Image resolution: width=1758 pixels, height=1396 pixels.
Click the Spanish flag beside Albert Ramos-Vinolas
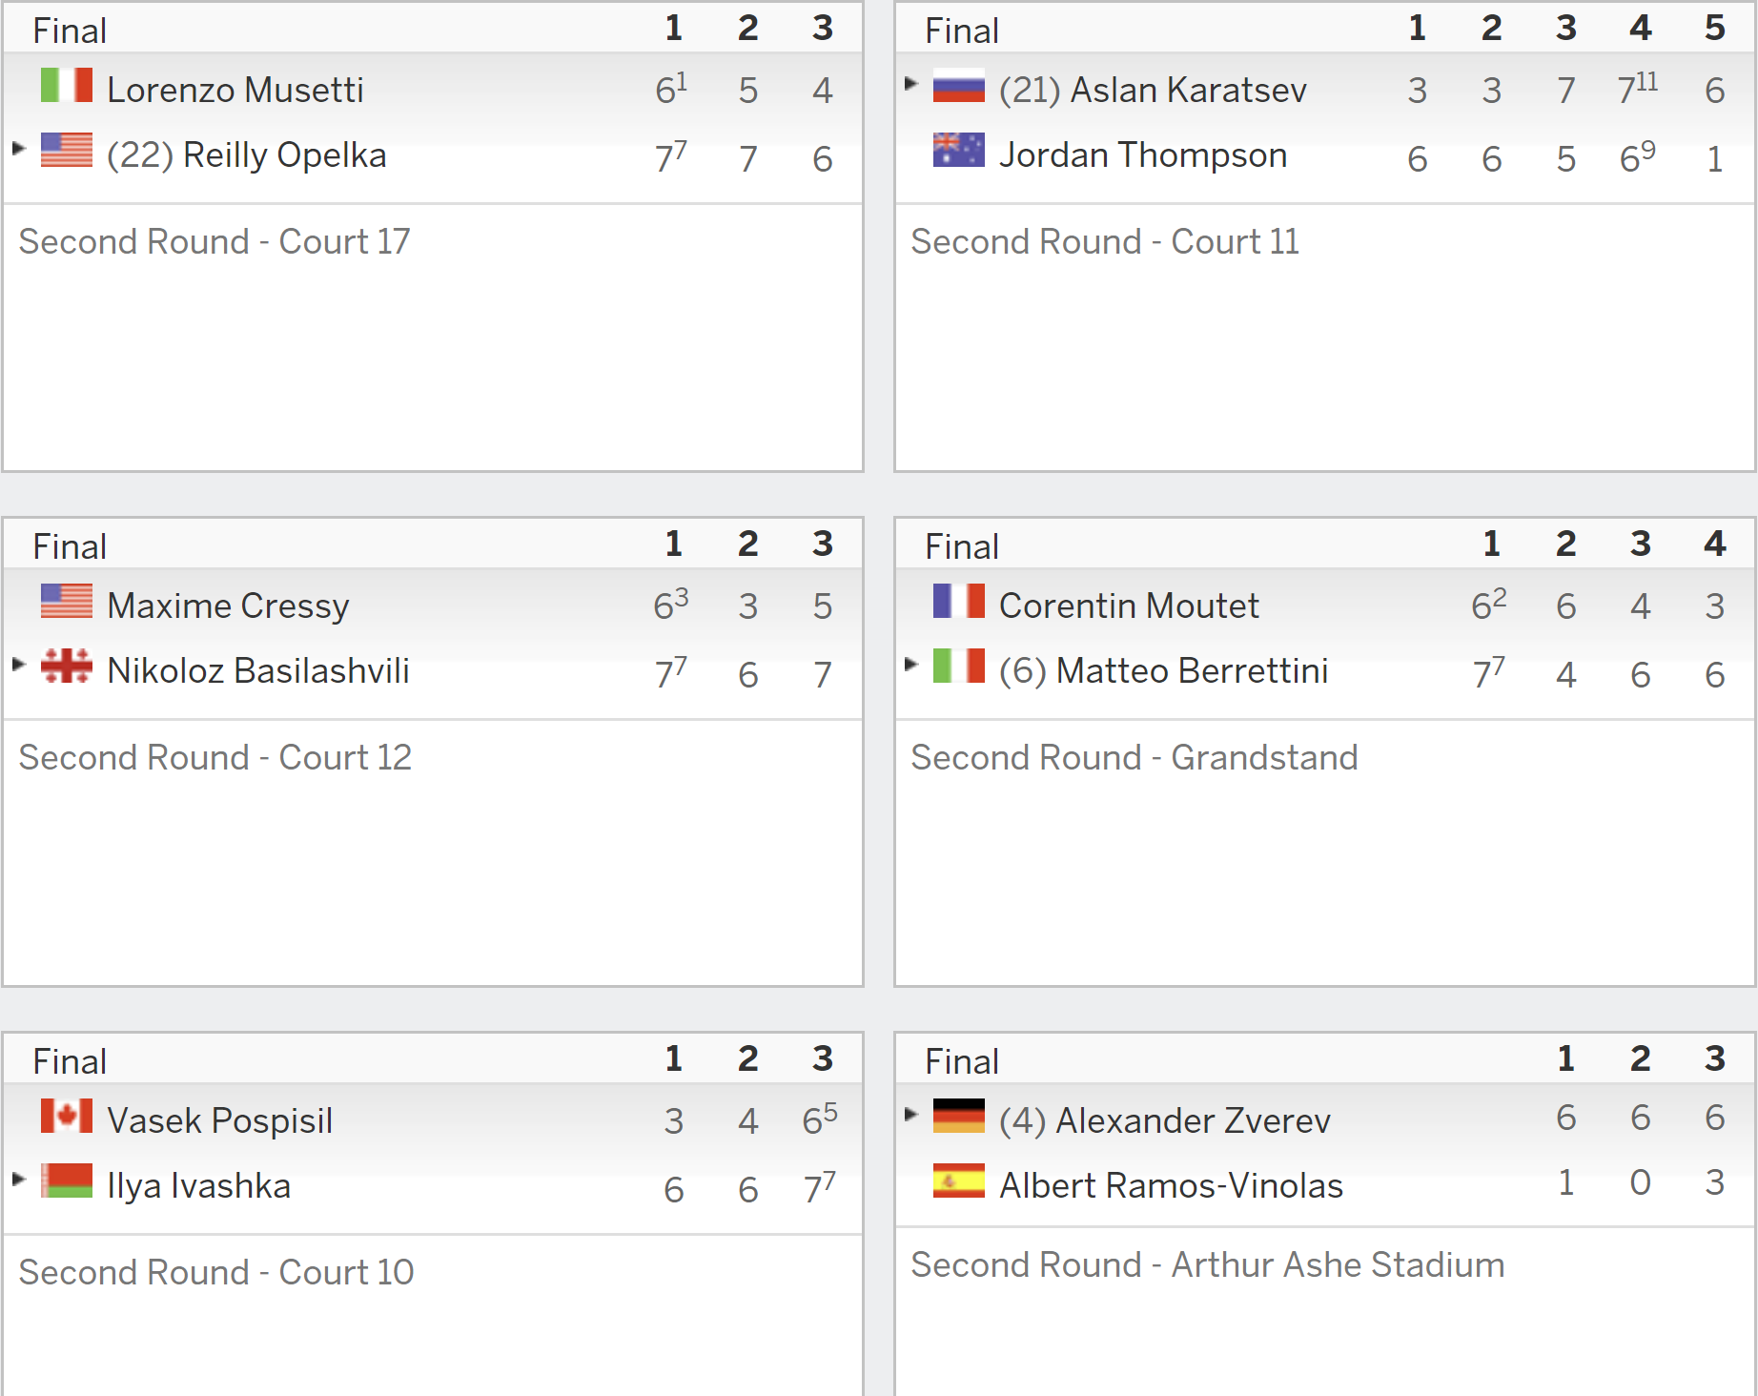[x=959, y=1180]
